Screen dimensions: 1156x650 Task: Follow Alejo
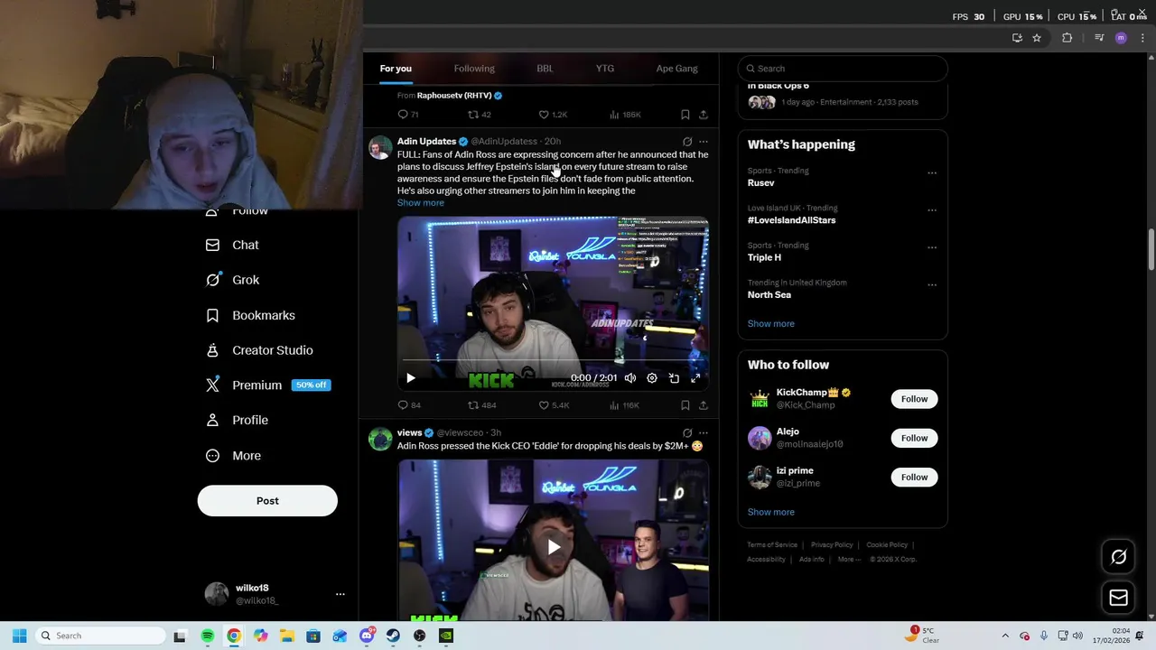tap(914, 438)
